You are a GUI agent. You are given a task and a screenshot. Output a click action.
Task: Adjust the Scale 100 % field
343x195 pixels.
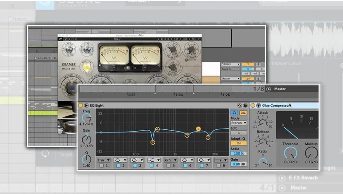(239, 154)
